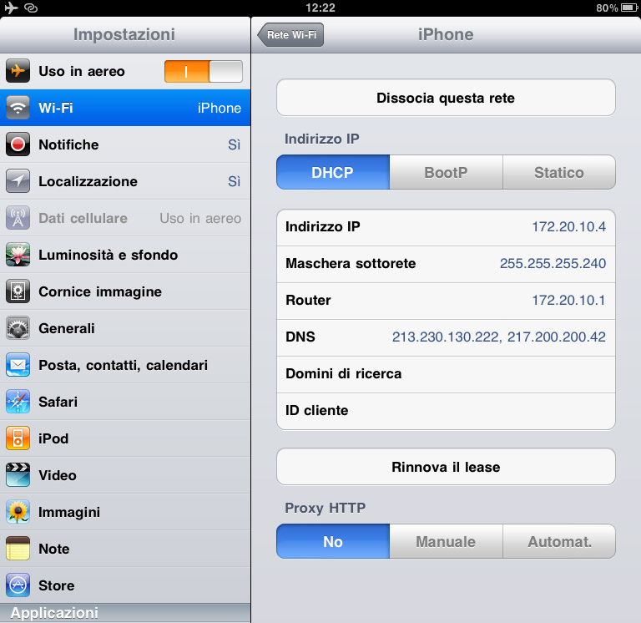
Task: Tap DNS value 213.230.130.222, 217.200.200.42
Action: point(499,337)
